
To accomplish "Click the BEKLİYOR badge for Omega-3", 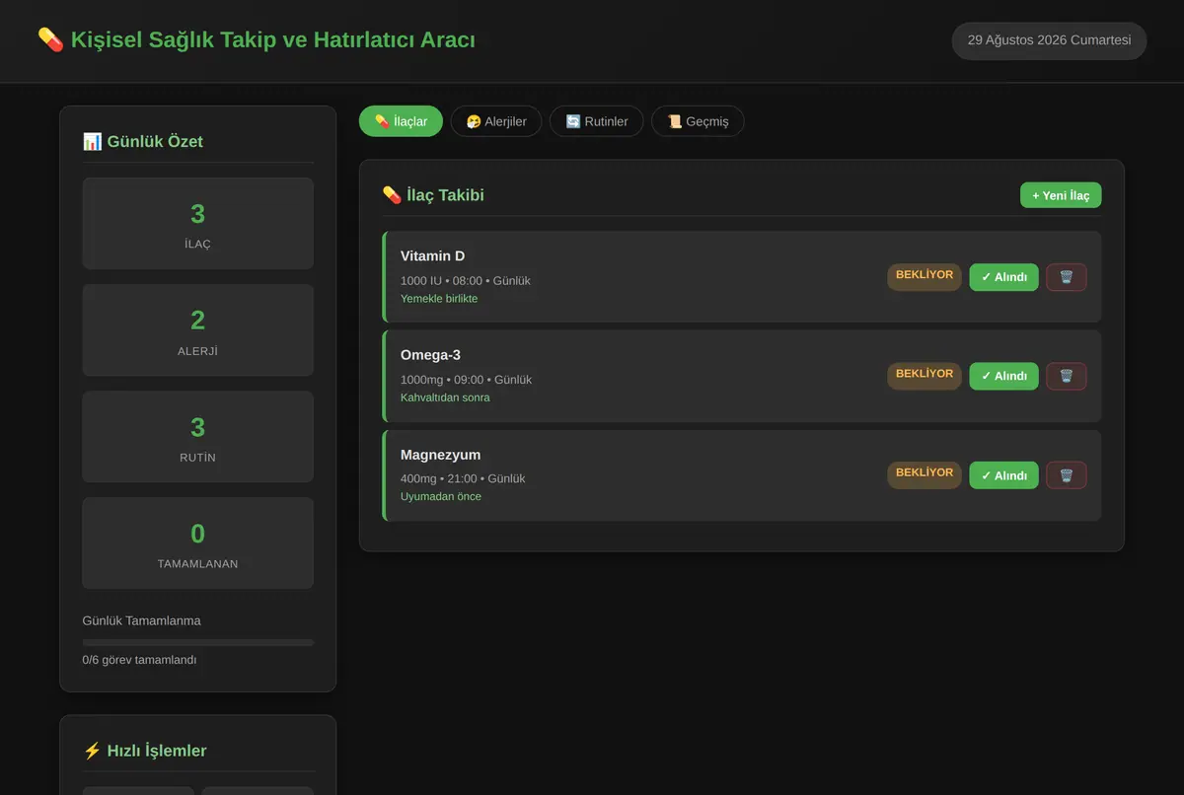I will 925,375.
